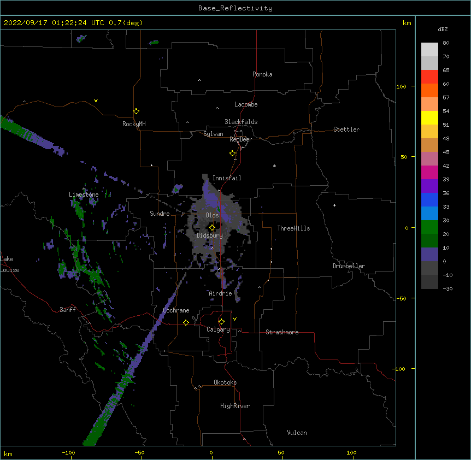The width and height of the screenshot is (471, 460).
Task: Click the dBZ legend heading
Action: 443,29
